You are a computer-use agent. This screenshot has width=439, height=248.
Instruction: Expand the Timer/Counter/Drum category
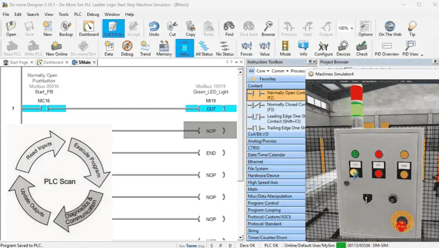click(x=276, y=238)
